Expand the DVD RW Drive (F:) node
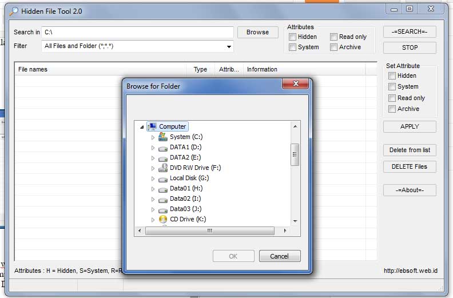Image resolution: width=453 pixels, height=298 pixels. click(153, 168)
